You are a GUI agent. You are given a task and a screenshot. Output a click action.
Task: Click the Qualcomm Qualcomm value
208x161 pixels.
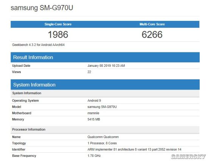coord(103,137)
